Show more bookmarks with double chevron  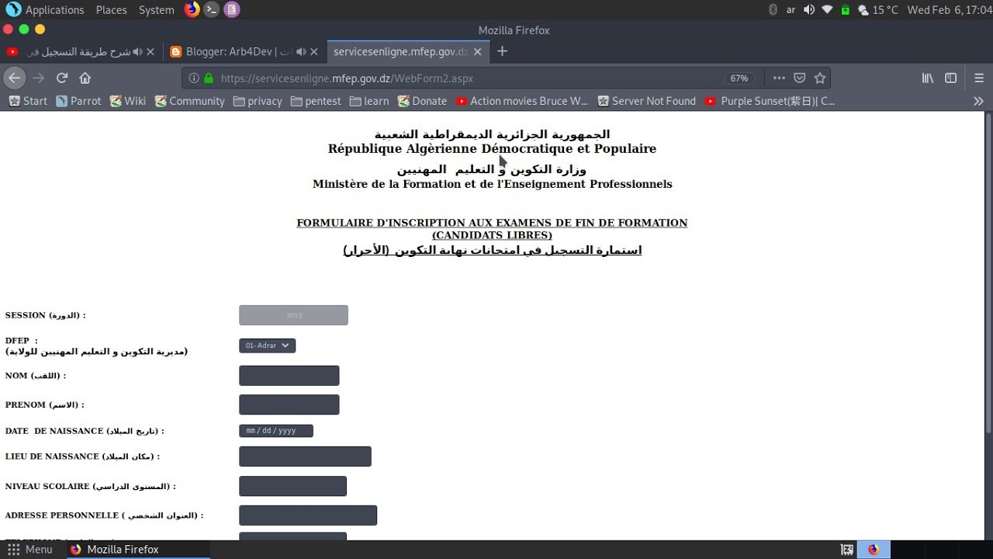point(978,101)
